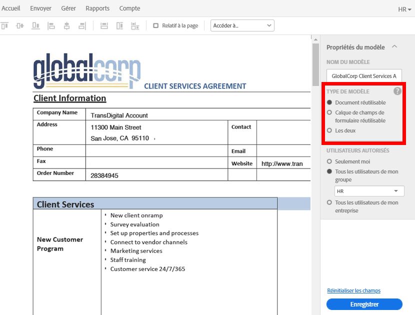
Task: Click Connect to vendor channels item
Action: (148, 242)
